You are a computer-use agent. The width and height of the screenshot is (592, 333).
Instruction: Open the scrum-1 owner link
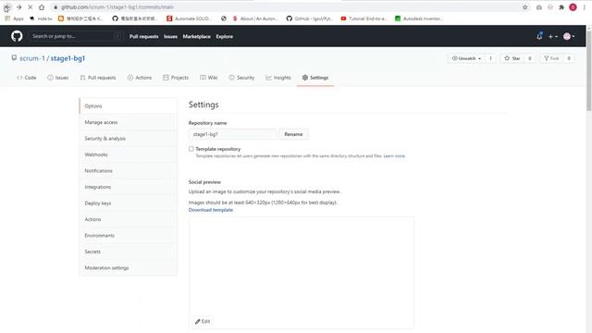coord(32,58)
